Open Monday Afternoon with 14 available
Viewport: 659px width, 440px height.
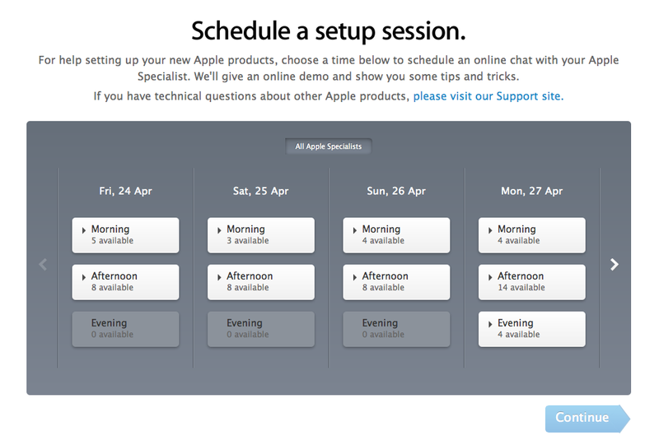(x=531, y=282)
